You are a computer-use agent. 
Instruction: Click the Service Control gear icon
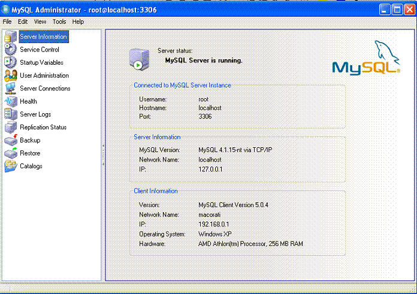point(11,50)
